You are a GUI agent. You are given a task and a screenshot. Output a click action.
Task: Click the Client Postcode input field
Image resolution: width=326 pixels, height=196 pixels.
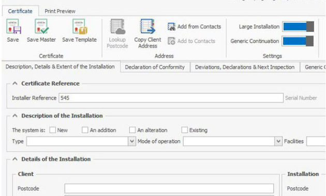tap(169, 189)
